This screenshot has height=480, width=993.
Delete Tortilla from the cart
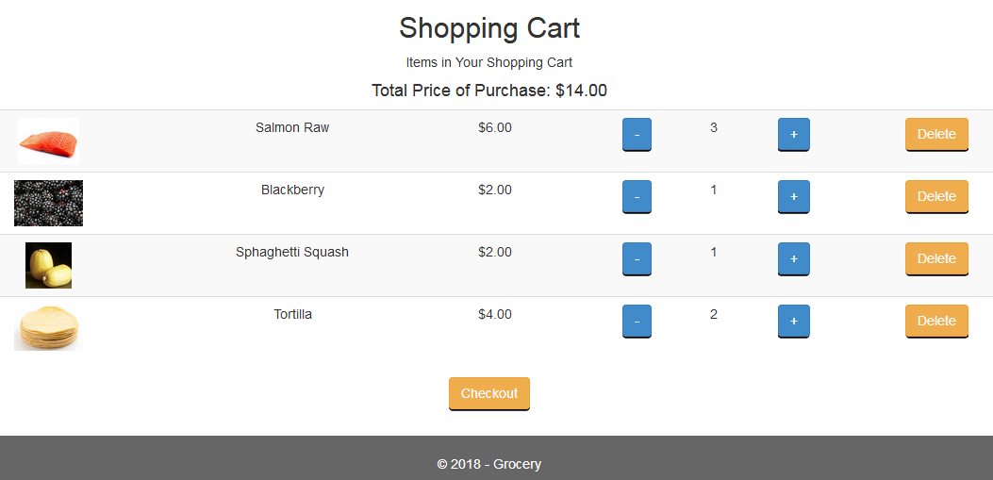(936, 321)
